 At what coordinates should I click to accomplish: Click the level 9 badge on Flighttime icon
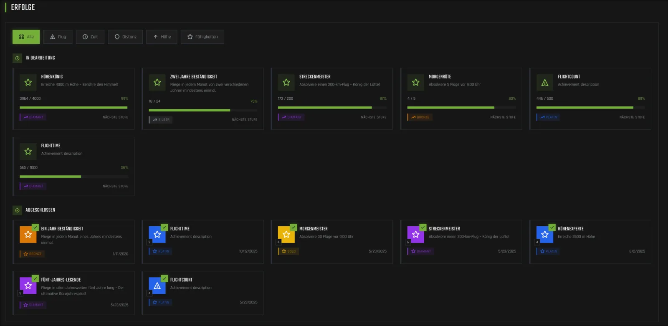[x=149, y=242]
